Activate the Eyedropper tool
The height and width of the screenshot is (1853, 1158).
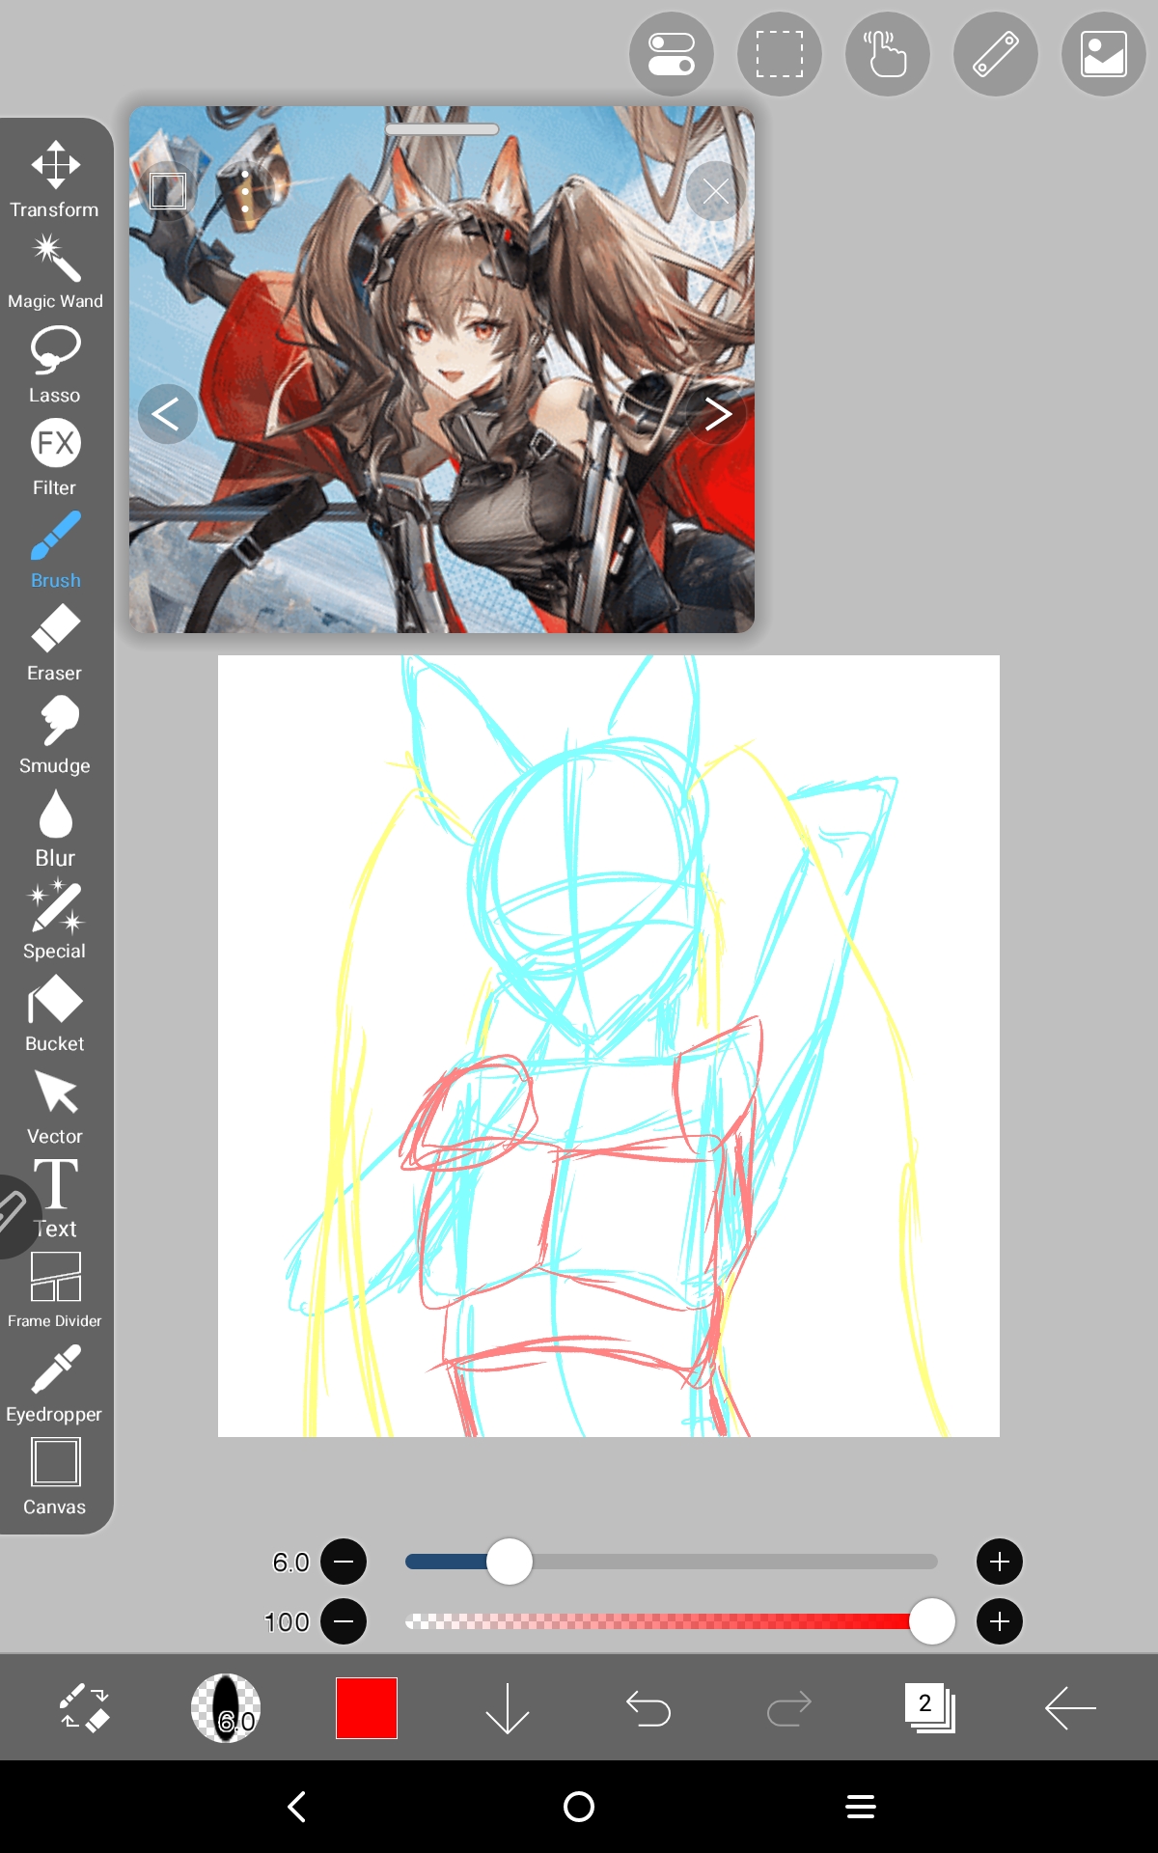(55, 1383)
